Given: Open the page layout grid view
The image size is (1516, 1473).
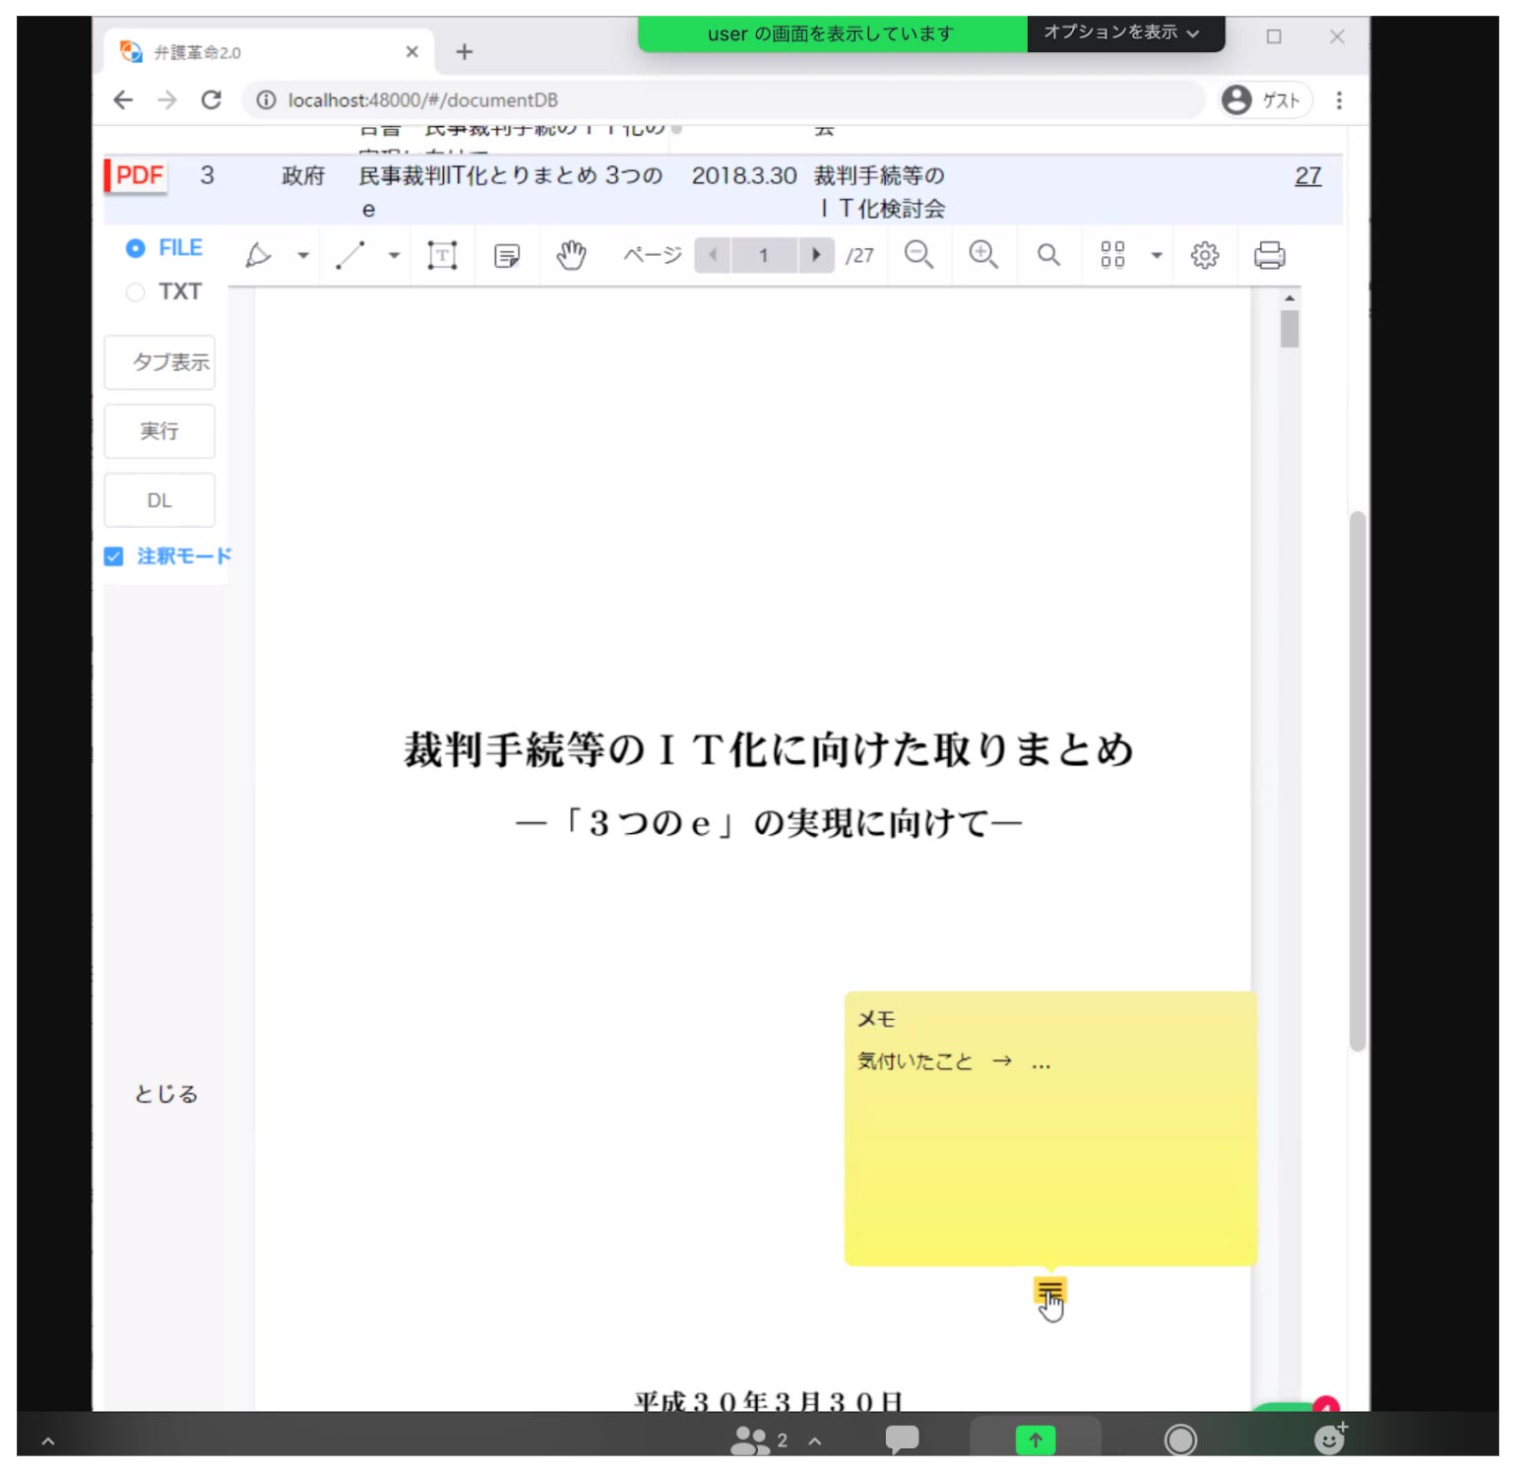Looking at the screenshot, I should point(1112,256).
